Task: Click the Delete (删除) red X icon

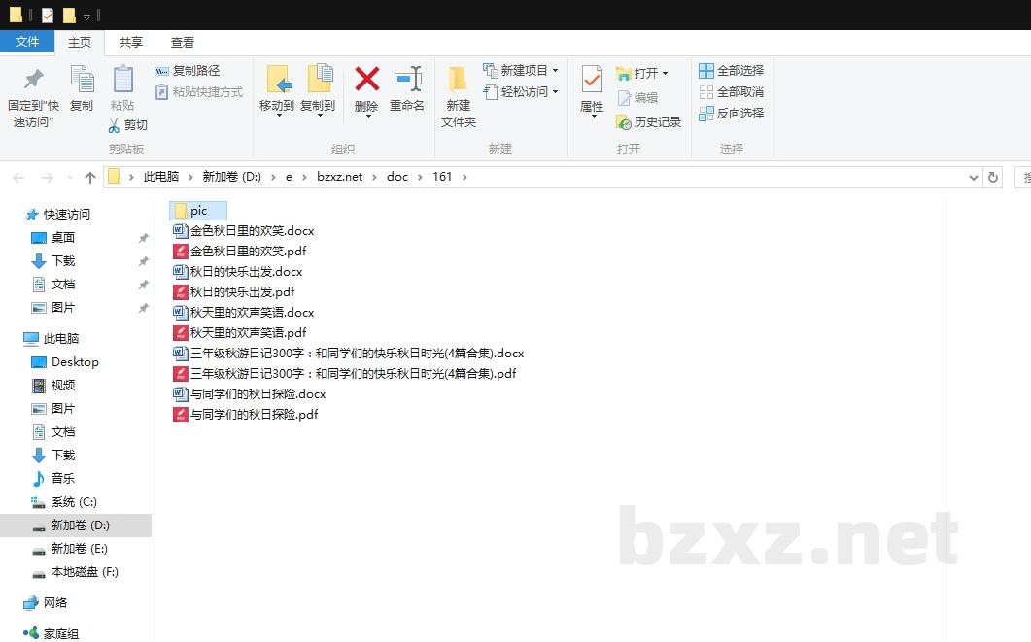Action: pos(366,80)
